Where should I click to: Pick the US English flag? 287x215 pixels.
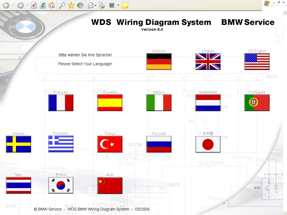click(x=257, y=62)
